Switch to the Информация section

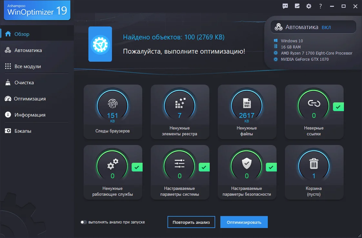(8, 115)
